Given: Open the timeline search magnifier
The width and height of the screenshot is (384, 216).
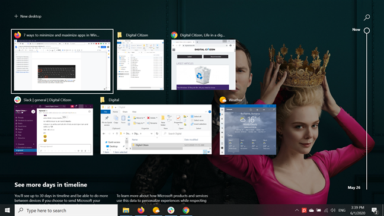Looking at the screenshot, I should (x=367, y=17).
